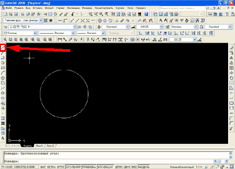235x169 pixels.
Task: Open the color control dropdown Послою
Action: [x=20, y=33]
